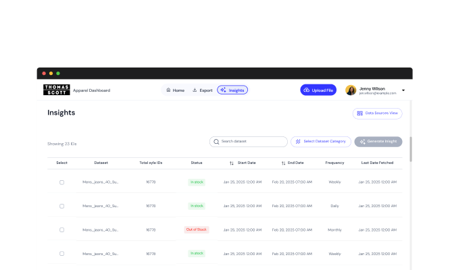
Task: Click the Export download icon
Action: tap(195, 90)
